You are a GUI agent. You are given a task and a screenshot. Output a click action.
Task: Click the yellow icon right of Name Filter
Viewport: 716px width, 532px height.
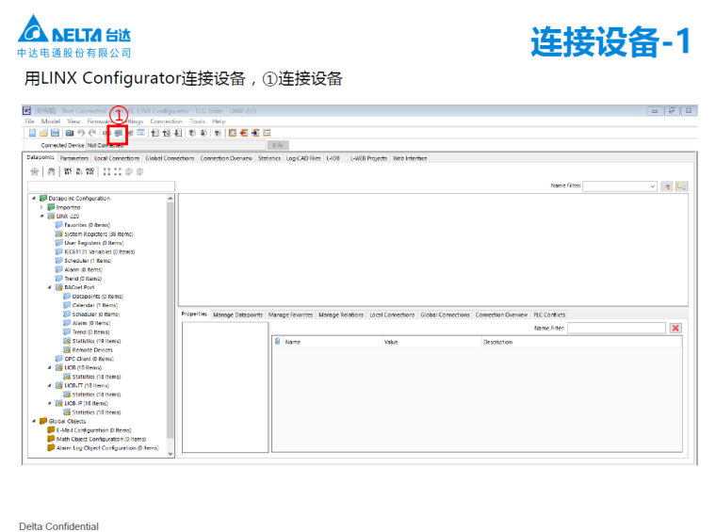681,186
